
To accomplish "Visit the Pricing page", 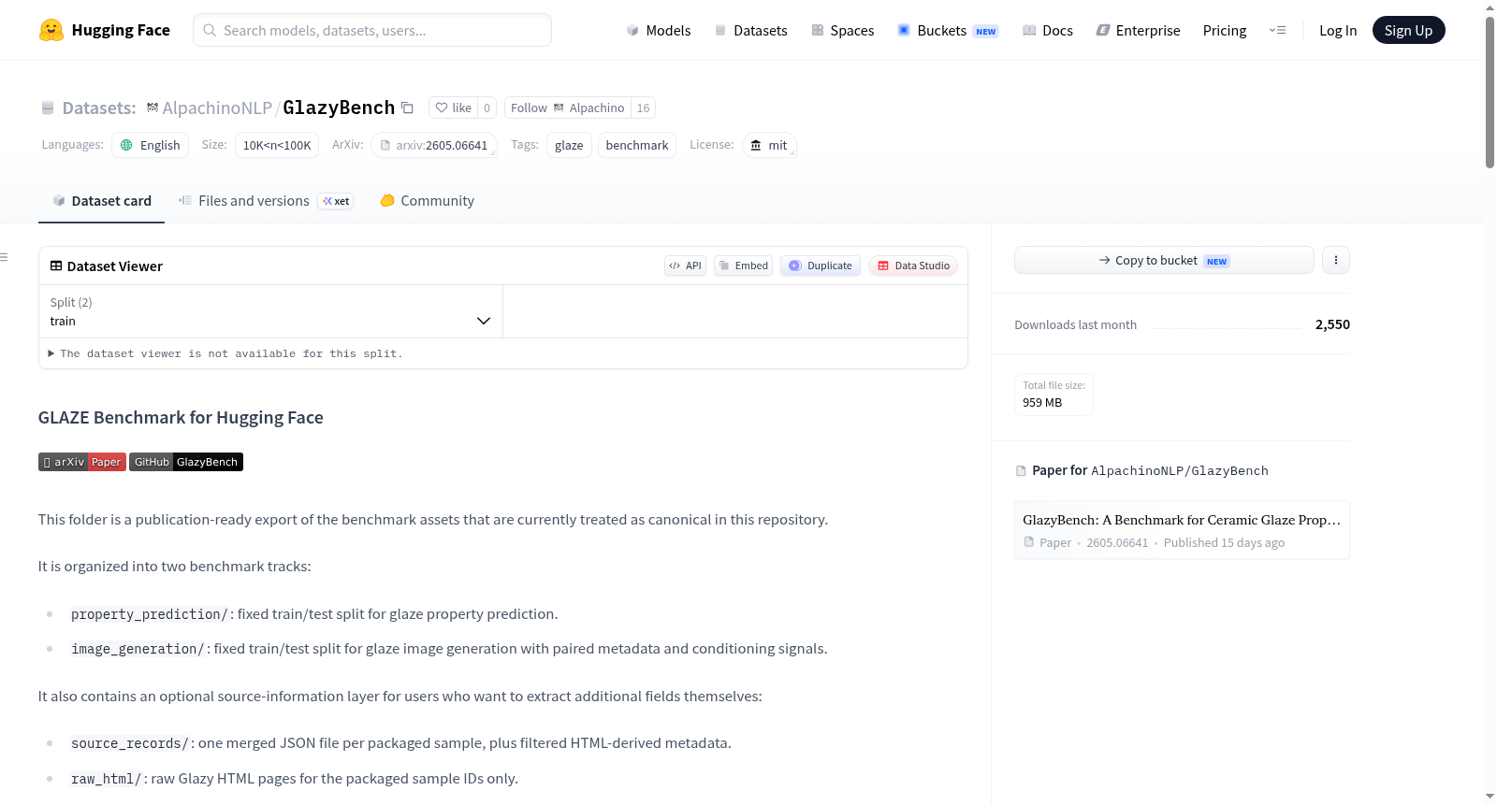I will (1225, 30).
